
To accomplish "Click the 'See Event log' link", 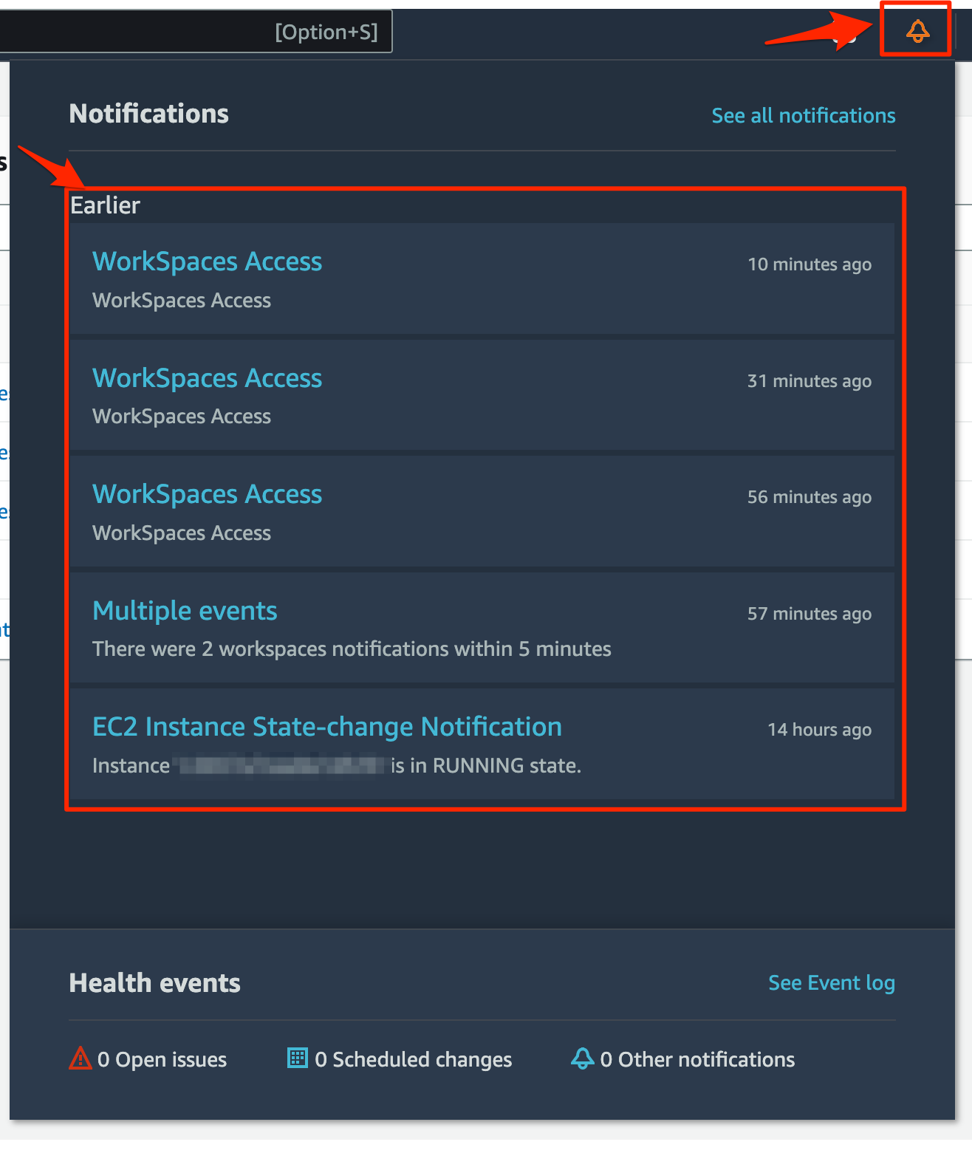I will tap(832, 983).
